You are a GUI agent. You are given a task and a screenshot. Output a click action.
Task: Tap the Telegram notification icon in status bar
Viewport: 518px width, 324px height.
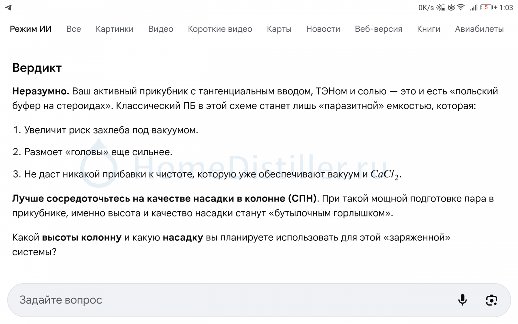[8, 7]
